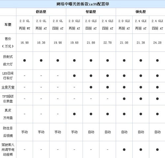Click 全景天窗 dot under 2.4 GLX 两驱 AT
The width and height of the screenshot is (165, 158).
coord(141,87)
